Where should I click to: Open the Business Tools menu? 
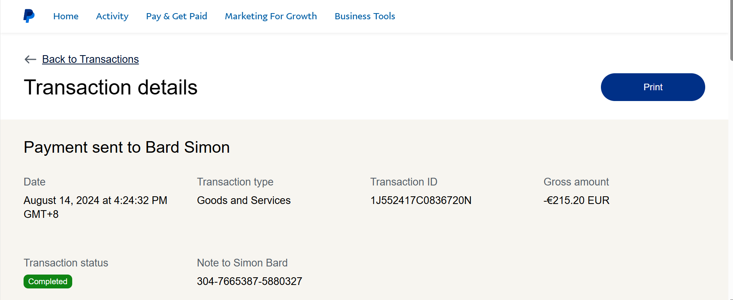coord(365,16)
